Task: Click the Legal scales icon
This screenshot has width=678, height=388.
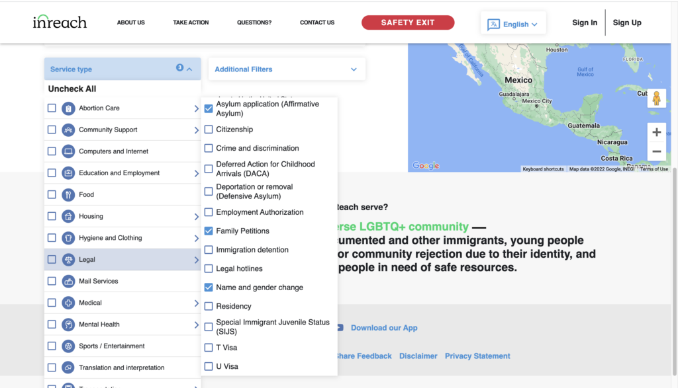Action: pyautogui.click(x=68, y=259)
